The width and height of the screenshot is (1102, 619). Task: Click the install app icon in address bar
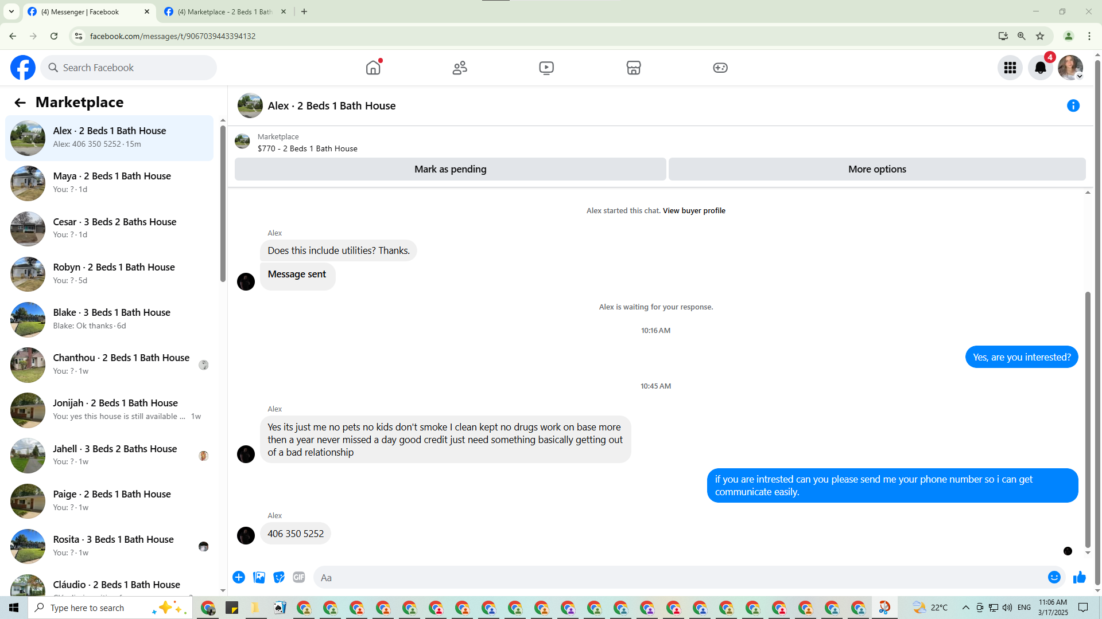1003,36
